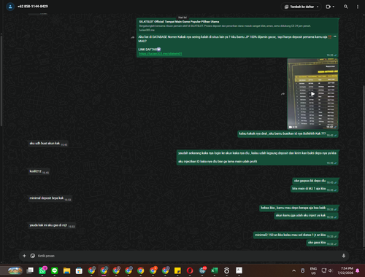Select message starting 'bebas kka, kamu mau depo'
Image resolution: width=365 pixels, height=277 pixels.
pyautogui.click(x=299, y=208)
